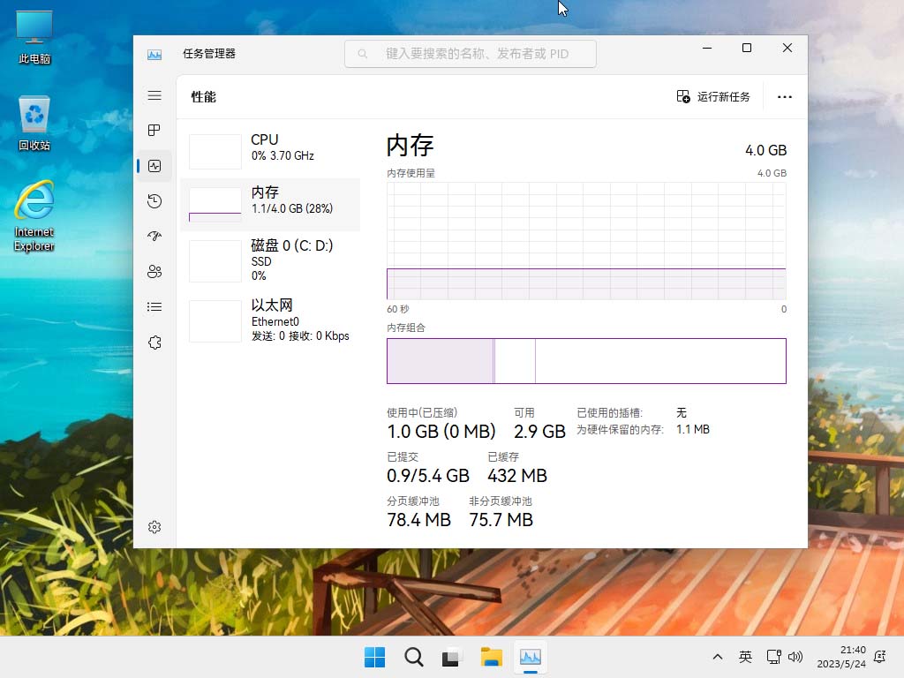Open volume speaker tray icon
Screen dimensions: 904x678
coord(795,657)
